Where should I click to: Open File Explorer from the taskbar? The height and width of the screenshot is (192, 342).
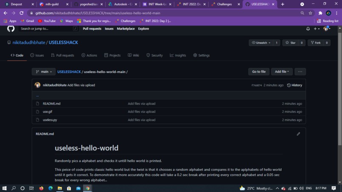[x=60, y=188]
